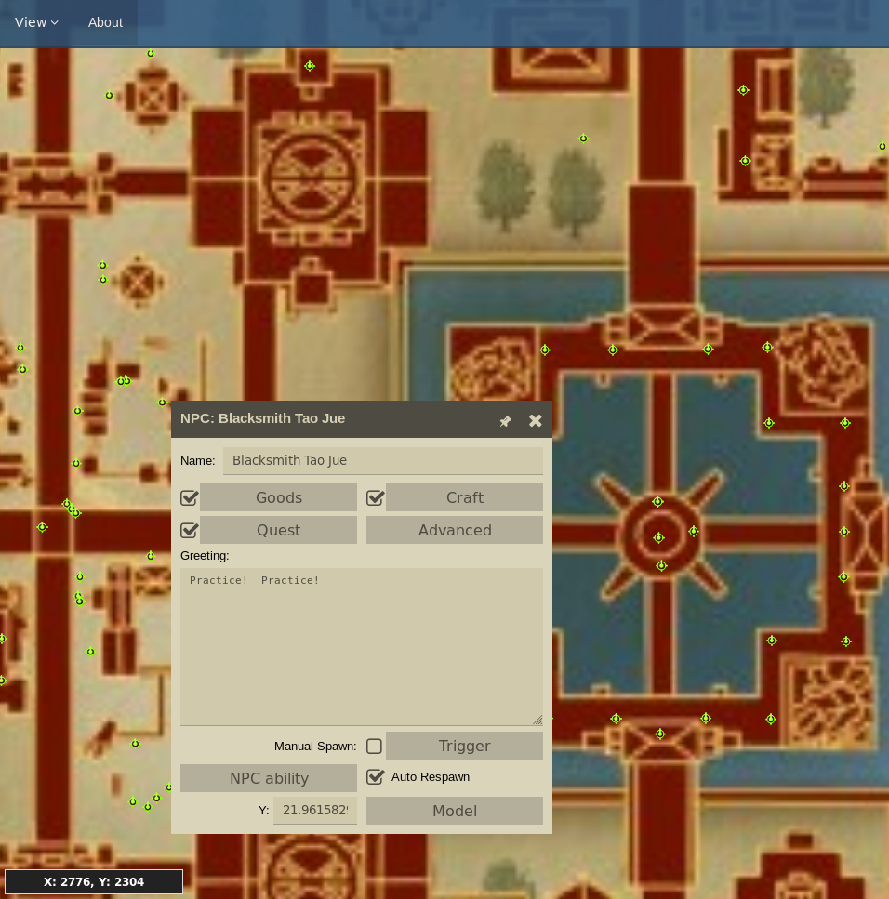Open the Goods editor button
Image resolution: width=889 pixels, height=899 pixels.
(x=278, y=497)
